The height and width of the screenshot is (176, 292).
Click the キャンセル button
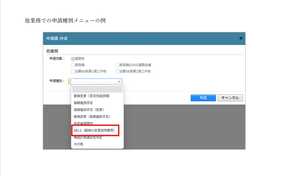pyautogui.click(x=230, y=98)
